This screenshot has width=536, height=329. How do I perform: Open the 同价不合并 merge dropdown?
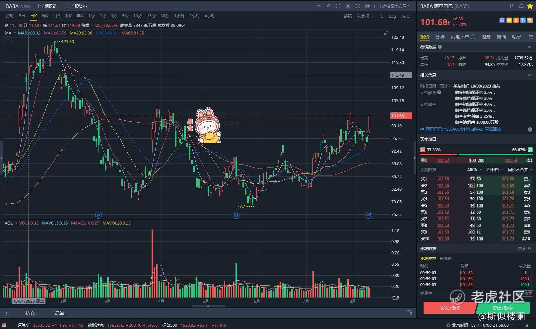(520, 169)
